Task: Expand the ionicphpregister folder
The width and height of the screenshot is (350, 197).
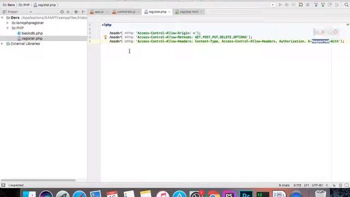Action: (x=8, y=23)
